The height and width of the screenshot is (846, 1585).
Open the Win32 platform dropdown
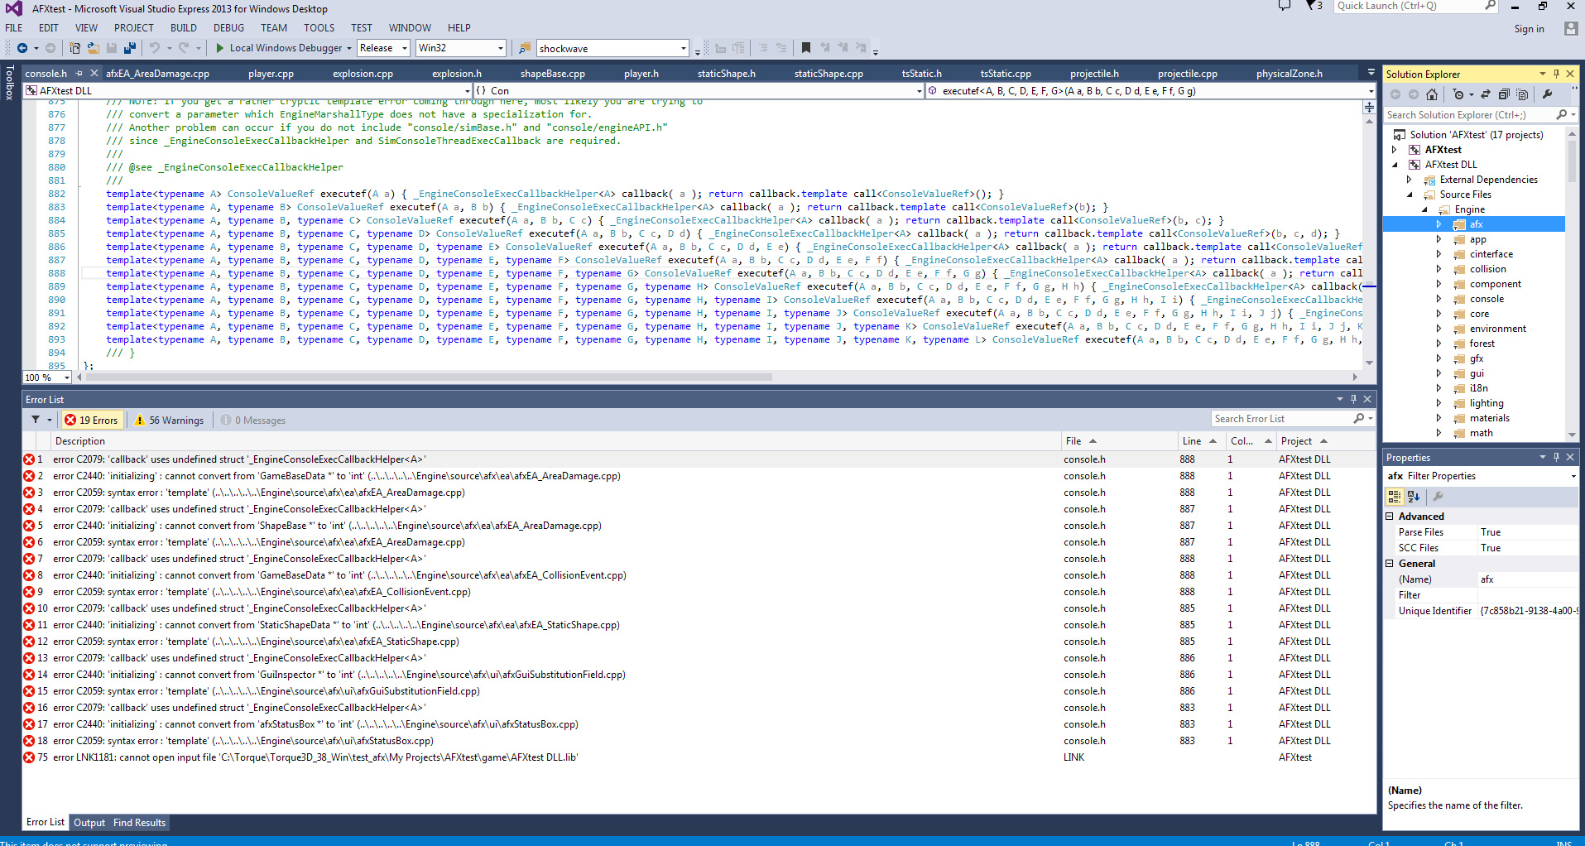pyautogui.click(x=460, y=48)
